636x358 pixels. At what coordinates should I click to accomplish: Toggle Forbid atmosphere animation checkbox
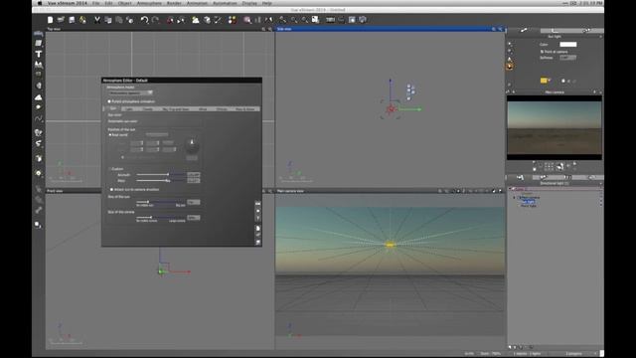109,101
